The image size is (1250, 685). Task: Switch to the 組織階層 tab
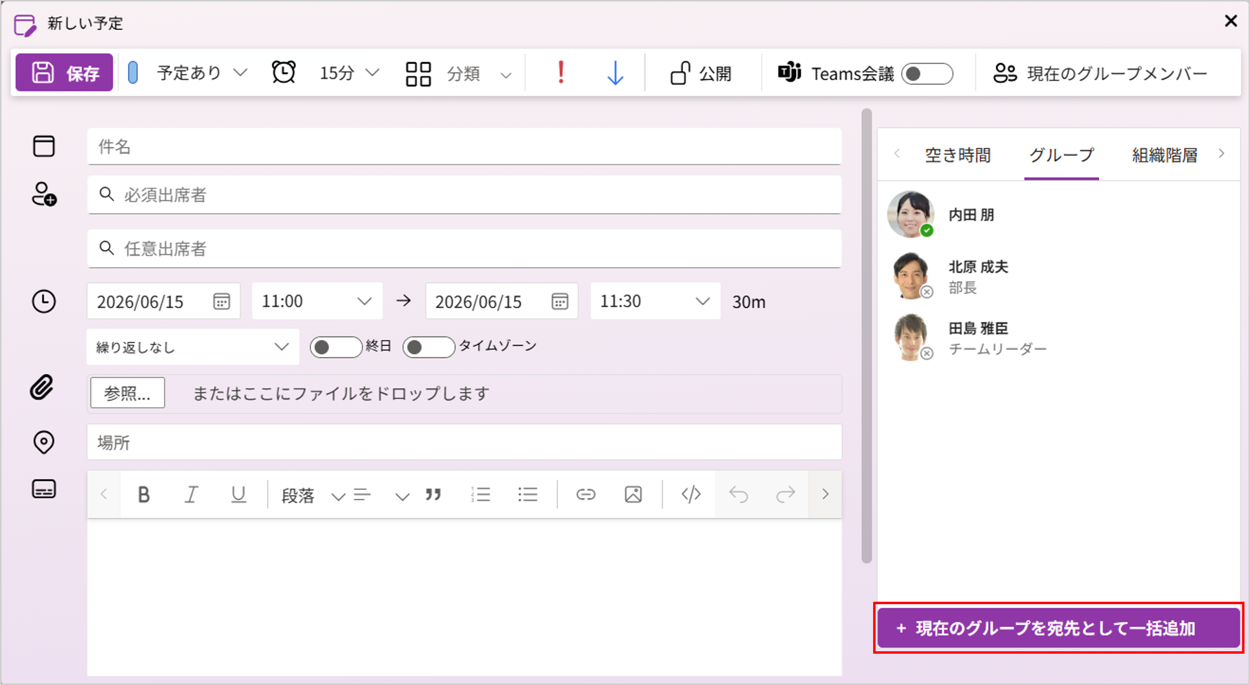tap(1165, 155)
